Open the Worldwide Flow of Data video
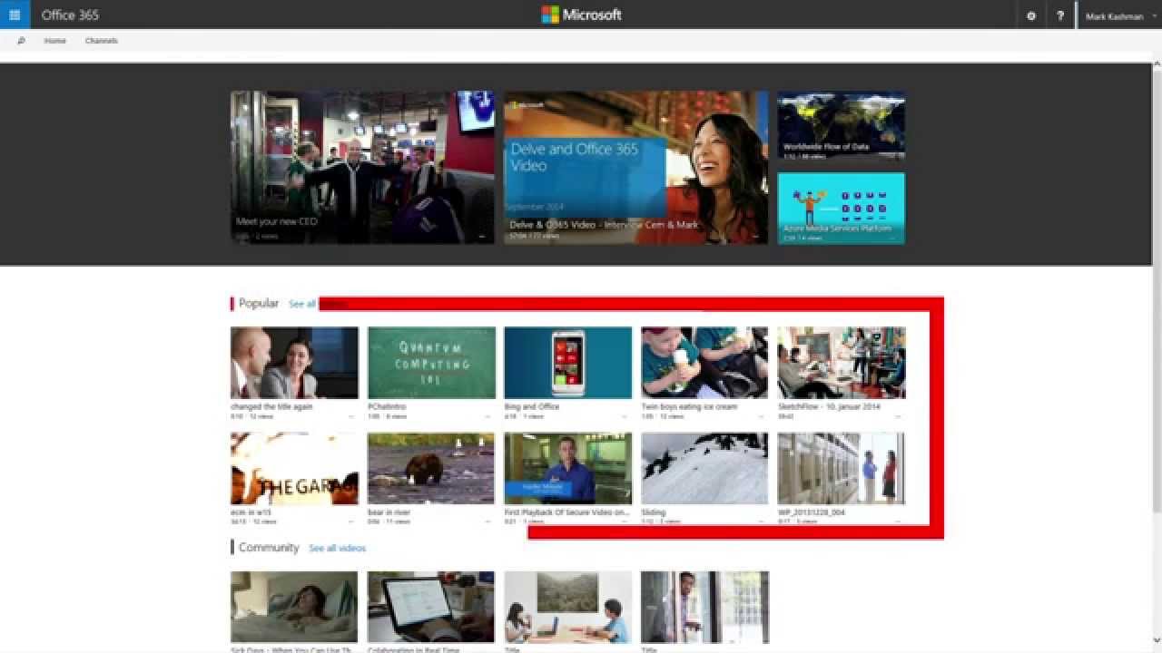 tap(841, 127)
